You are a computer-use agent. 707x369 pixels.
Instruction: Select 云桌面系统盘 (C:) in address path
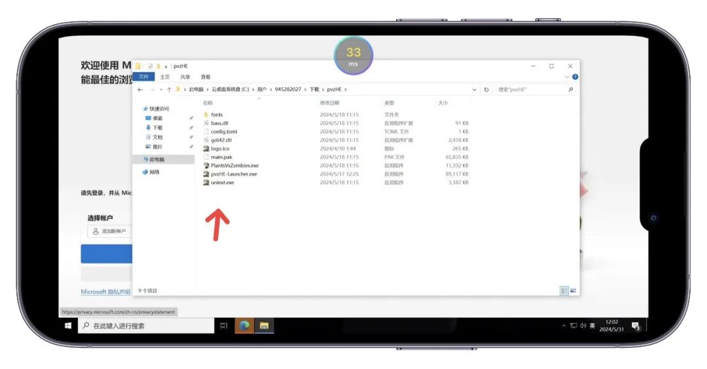click(x=230, y=89)
